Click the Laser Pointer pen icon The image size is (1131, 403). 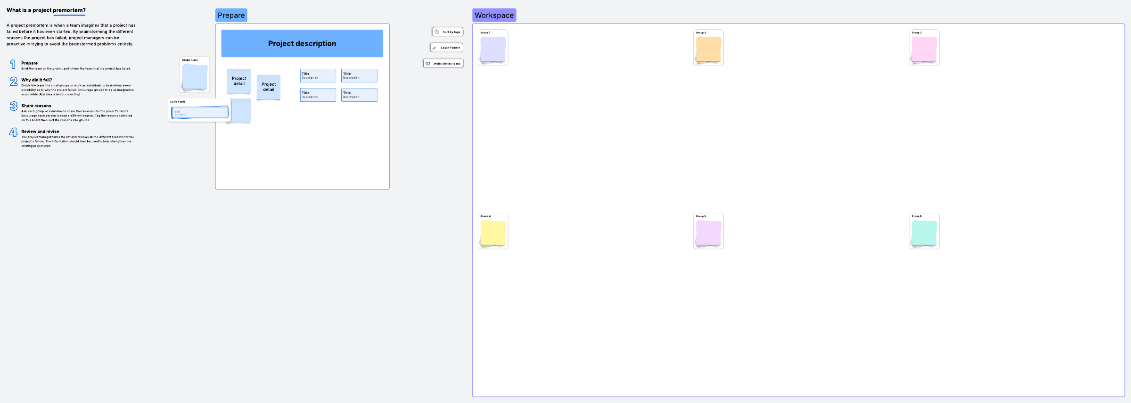pyautogui.click(x=434, y=48)
